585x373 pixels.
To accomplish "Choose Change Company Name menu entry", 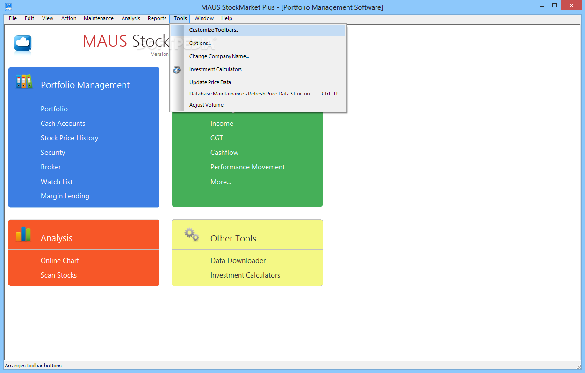I will click(258, 56).
